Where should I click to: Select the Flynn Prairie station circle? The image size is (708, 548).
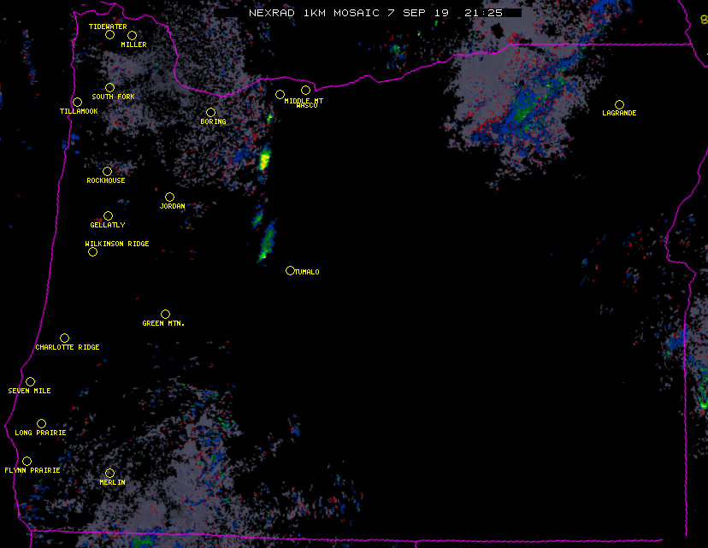[x=27, y=461]
